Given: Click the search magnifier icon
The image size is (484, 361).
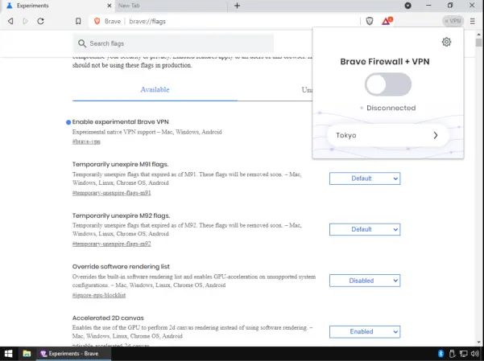Looking at the screenshot, I should click(82, 43).
